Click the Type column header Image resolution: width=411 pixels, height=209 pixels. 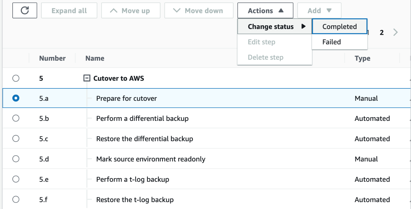362,58
